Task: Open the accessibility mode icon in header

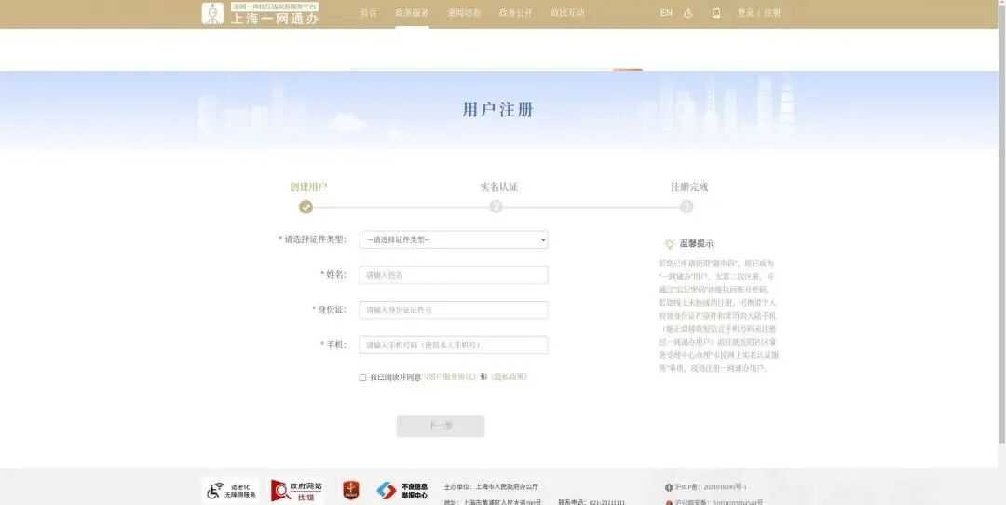Action: tap(688, 13)
